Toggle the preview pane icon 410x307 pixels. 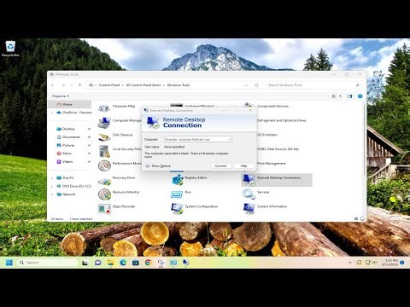349,96
